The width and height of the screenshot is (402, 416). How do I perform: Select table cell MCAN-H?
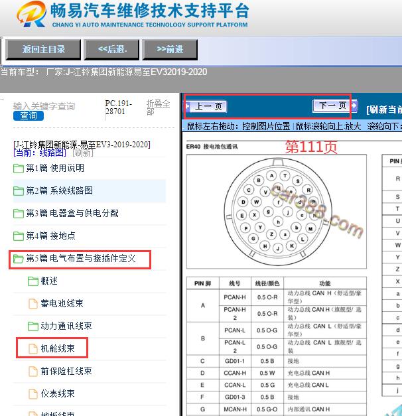point(235,409)
